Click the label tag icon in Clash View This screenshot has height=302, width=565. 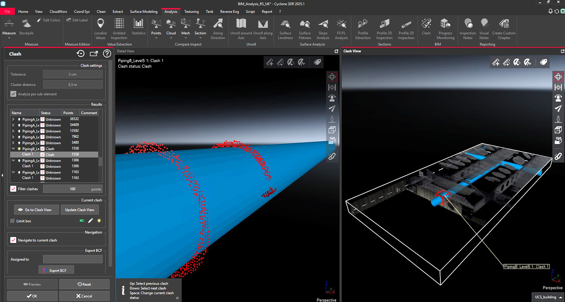click(543, 62)
